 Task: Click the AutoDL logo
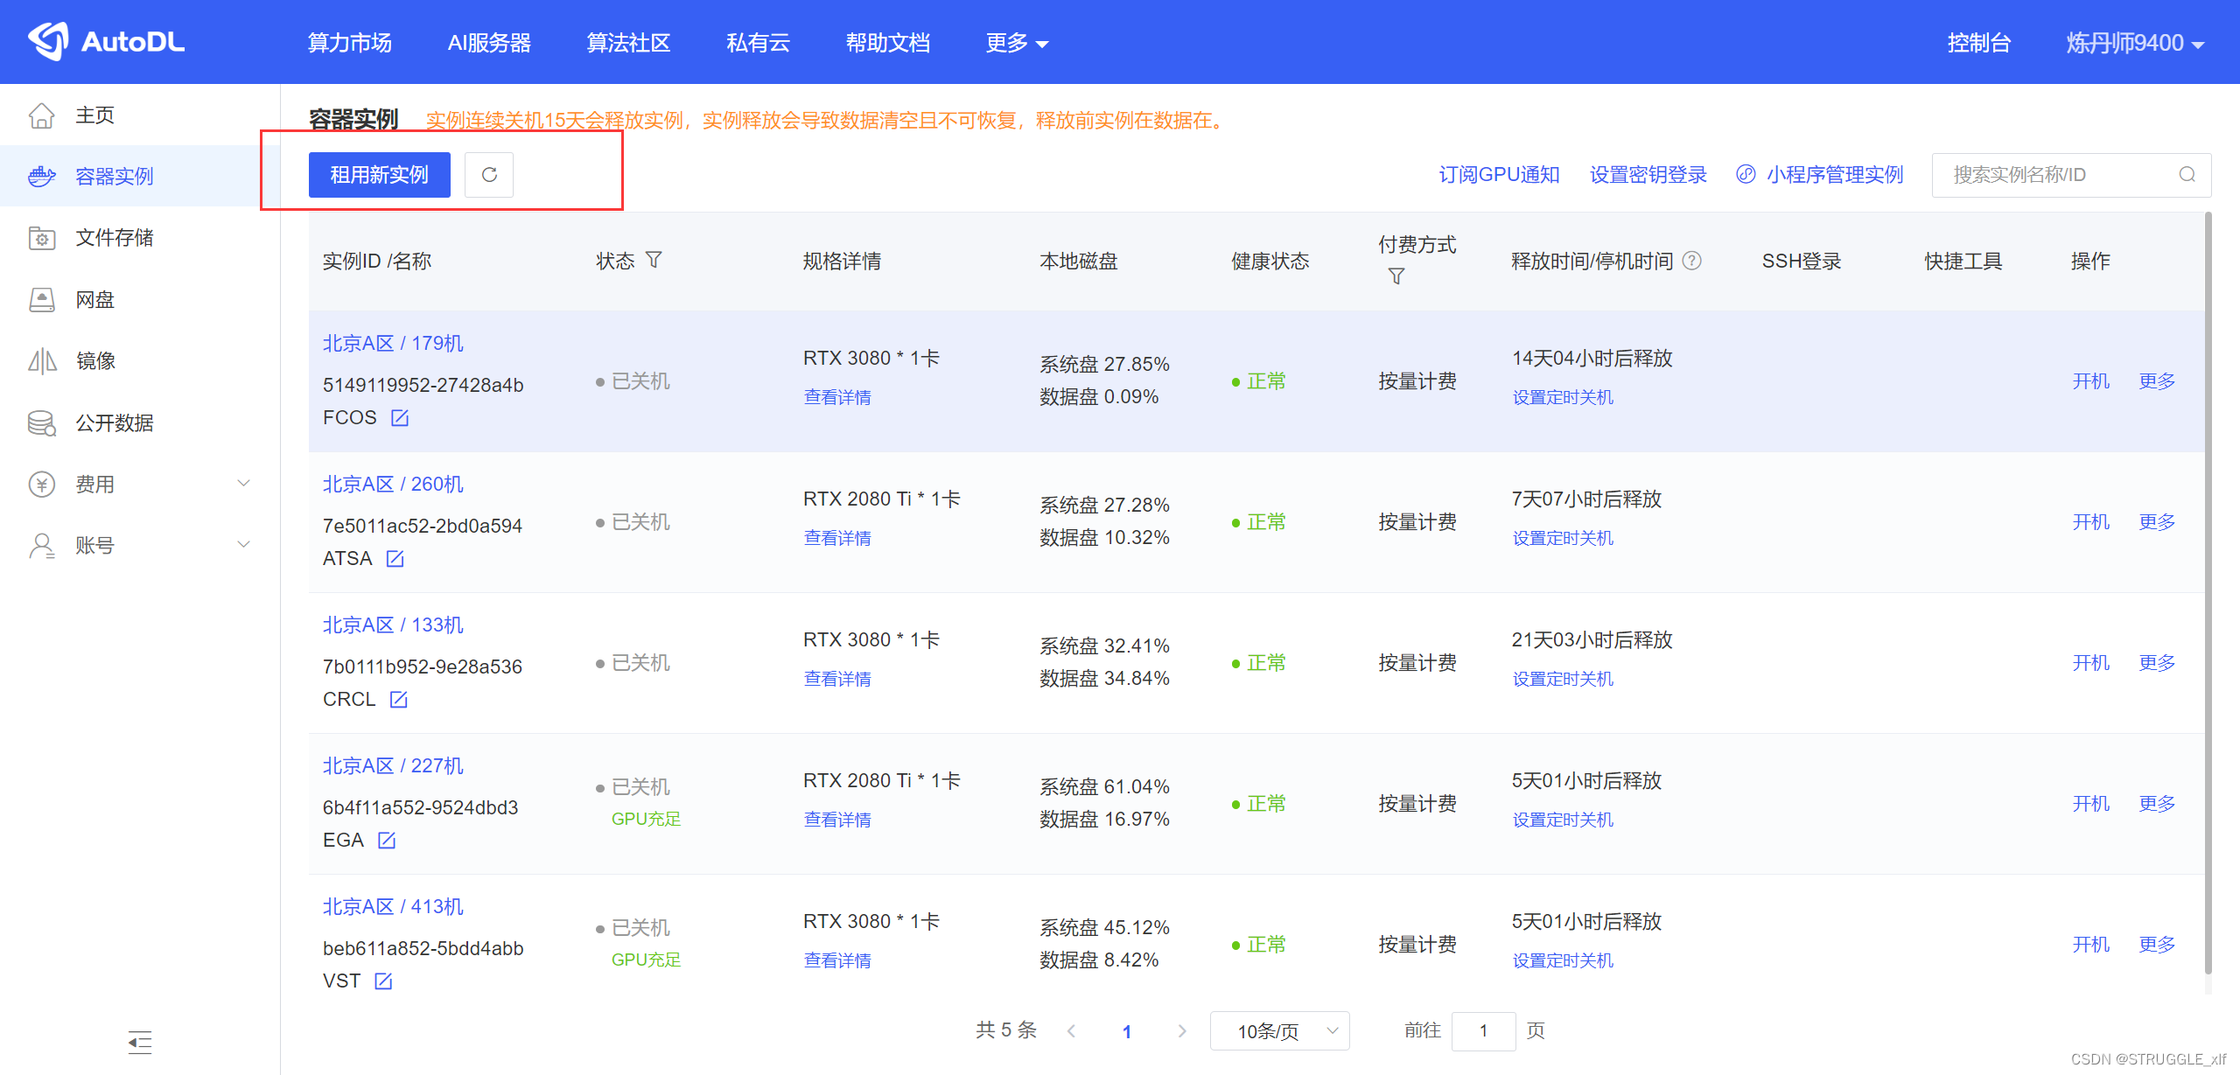tap(106, 41)
